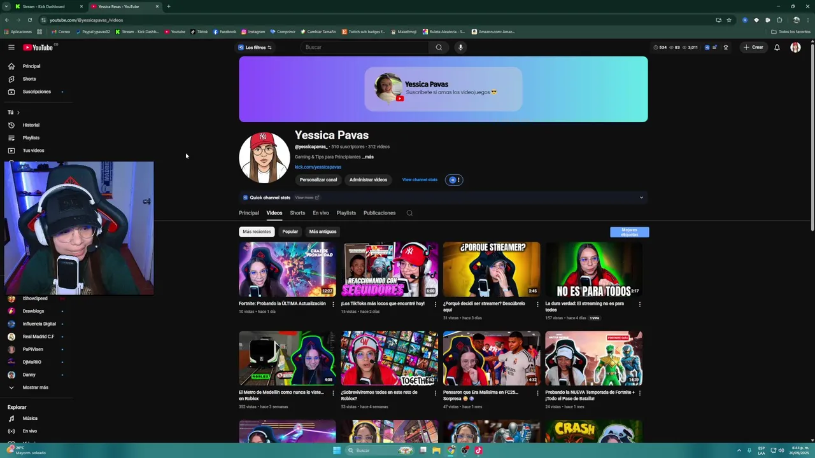Image resolution: width=815 pixels, height=458 pixels.
Task: Select the Popular filter chip
Action: [x=290, y=232]
